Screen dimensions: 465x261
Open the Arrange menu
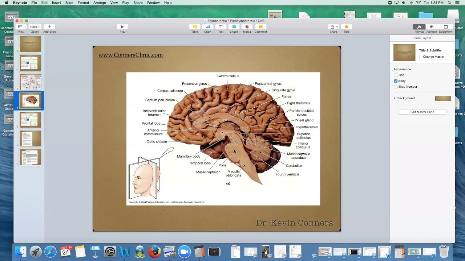tap(100, 3)
